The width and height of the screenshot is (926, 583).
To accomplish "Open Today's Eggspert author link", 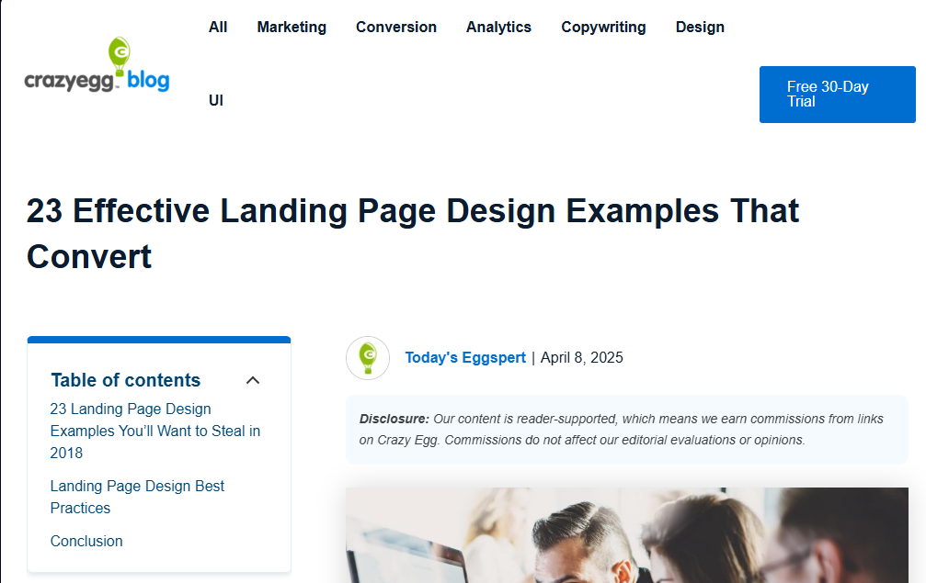I will [465, 358].
